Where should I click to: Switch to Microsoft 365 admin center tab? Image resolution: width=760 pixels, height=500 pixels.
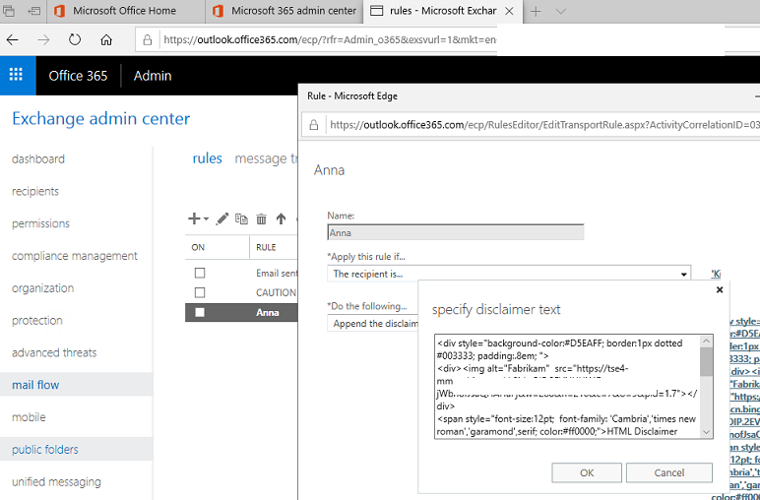pyautogui.click(x=285, y=11)
